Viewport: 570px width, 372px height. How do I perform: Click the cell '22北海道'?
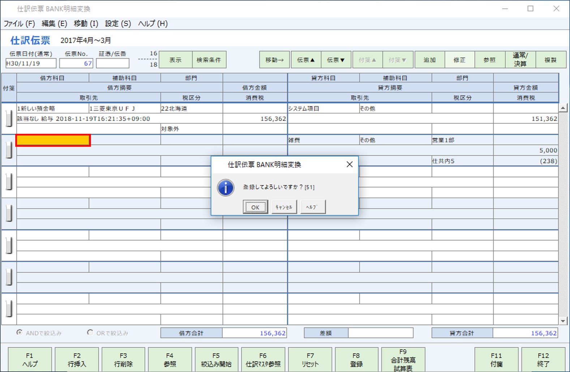pos(192,108)
